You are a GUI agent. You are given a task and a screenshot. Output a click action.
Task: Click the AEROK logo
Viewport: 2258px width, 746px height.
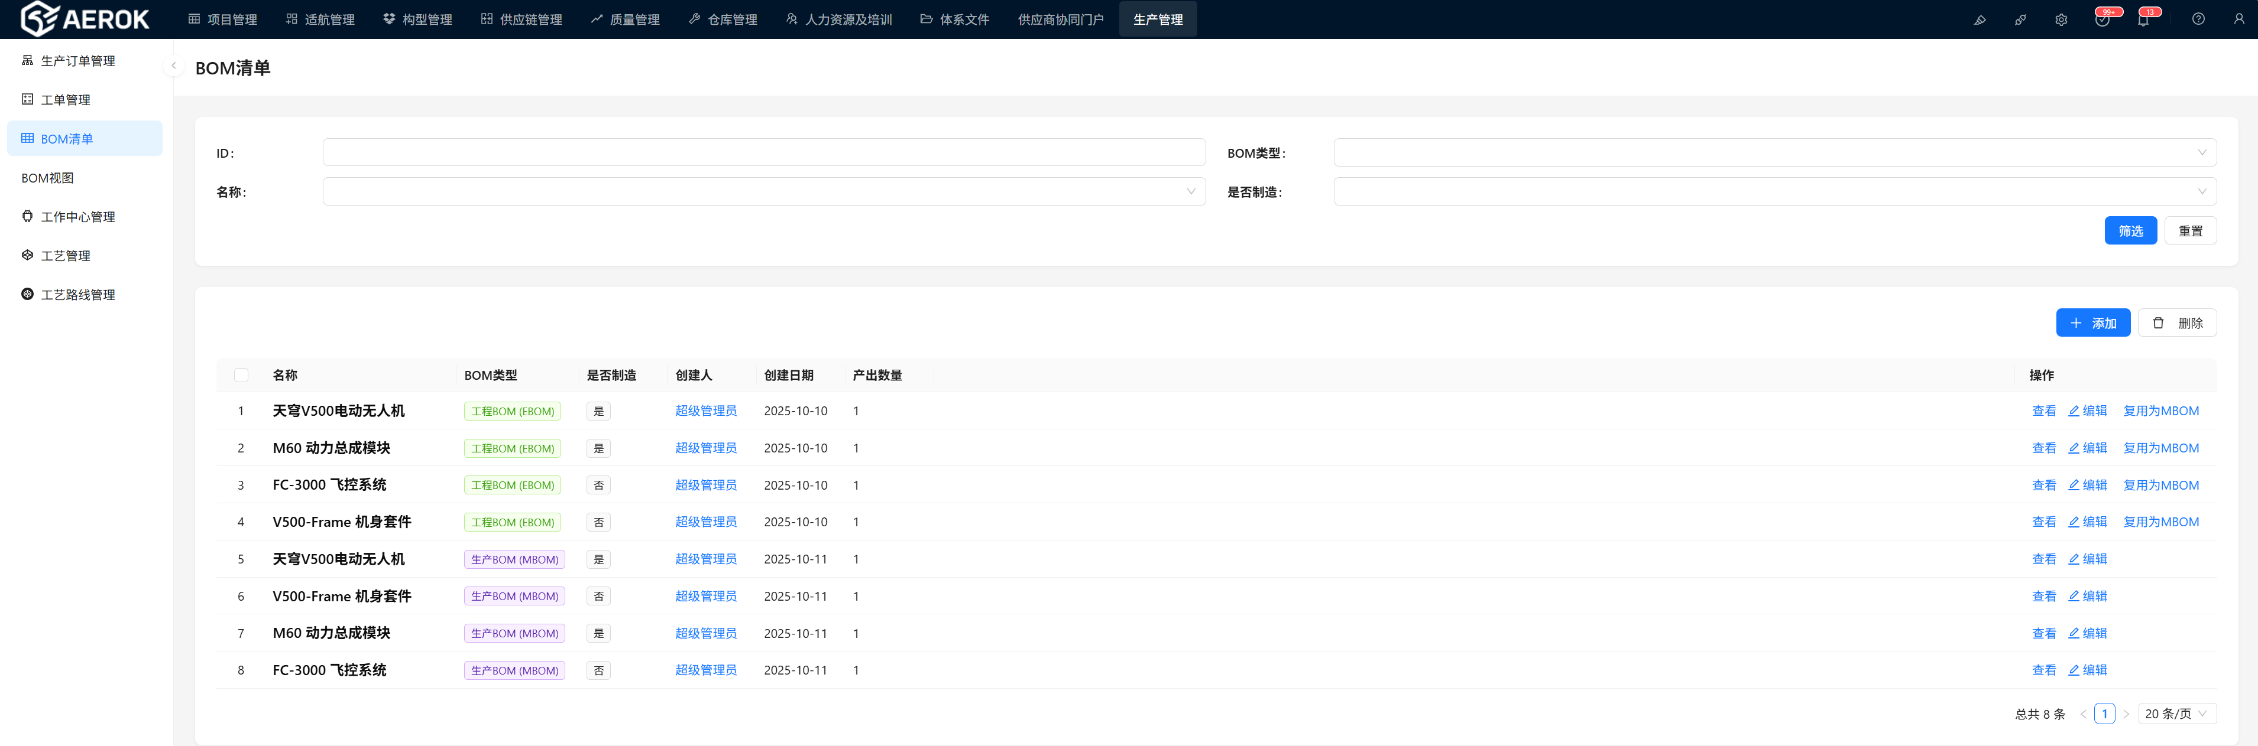pyautogui.click(x=85, y=18)
